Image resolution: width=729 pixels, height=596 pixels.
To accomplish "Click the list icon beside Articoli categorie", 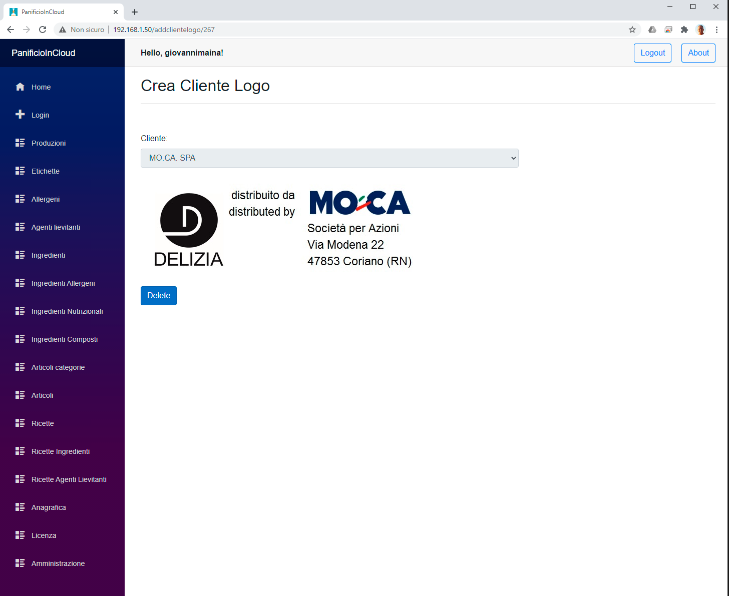I will click(x=20, y=367).
